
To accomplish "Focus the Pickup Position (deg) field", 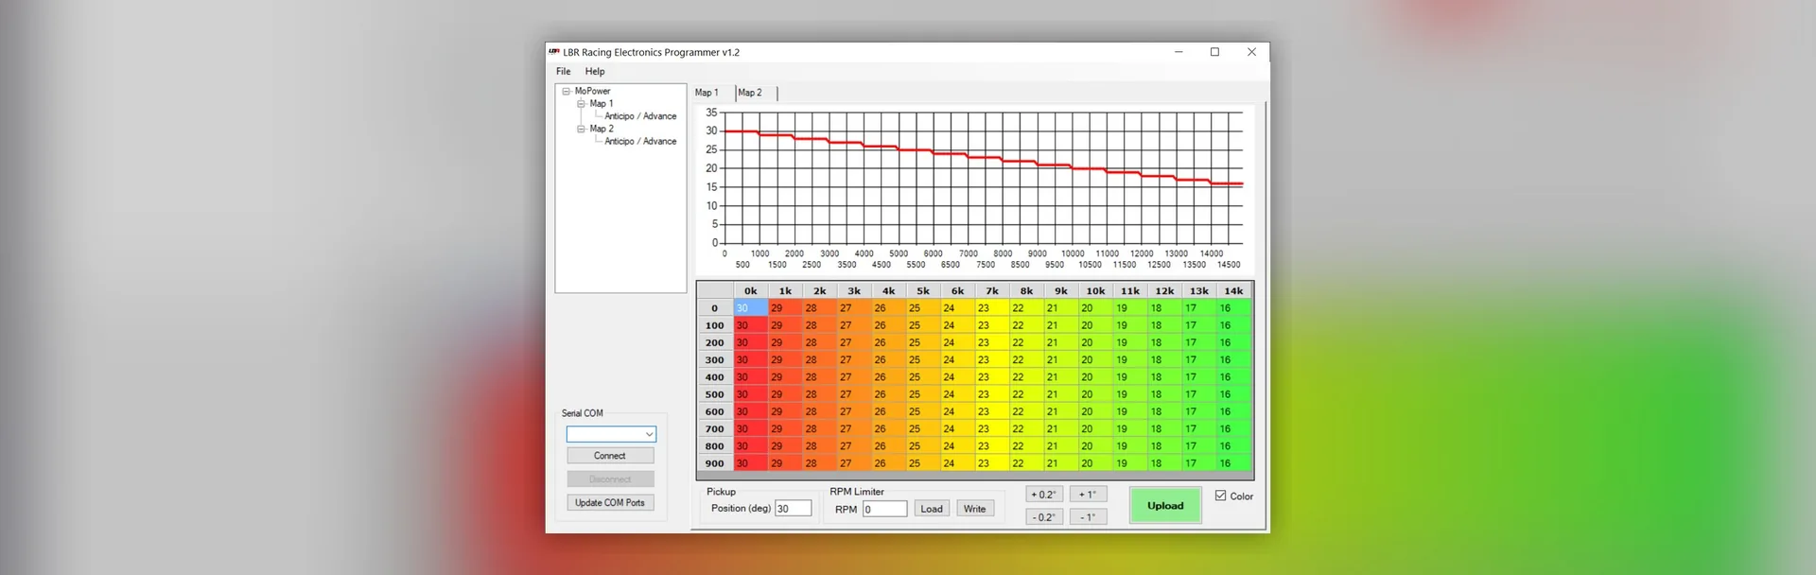I will pyautogui.click(x=793, y=509).
